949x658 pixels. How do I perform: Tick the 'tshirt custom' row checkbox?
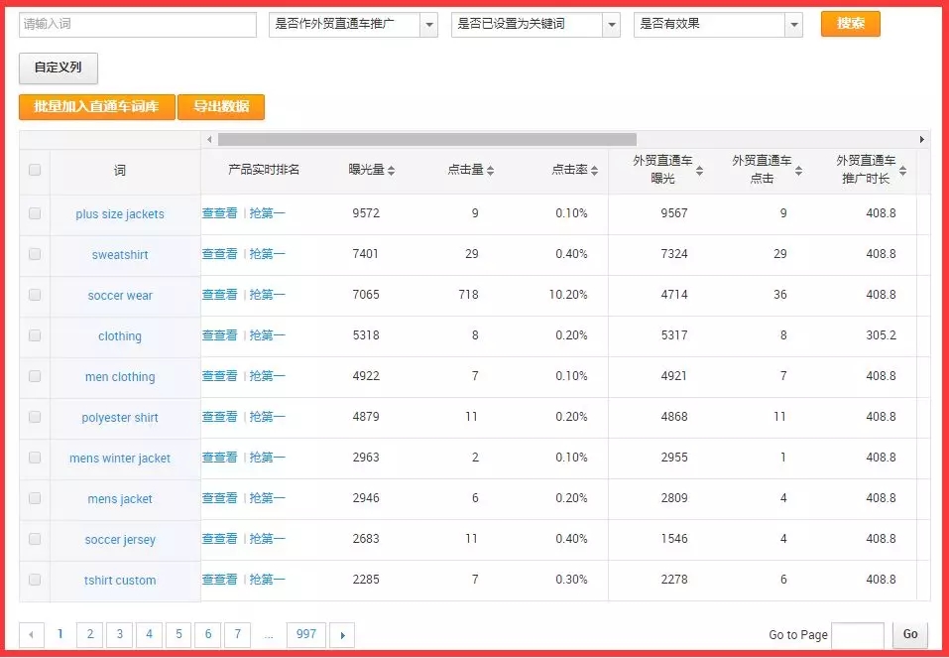35,580
